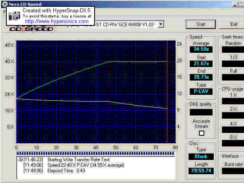Screen dimensions: 244x183
Task: Click the red position marker line in graph
Action: click(x=167, y=92)
